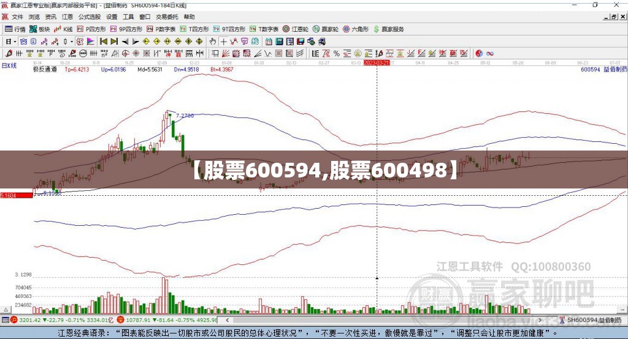The width and height of the screenshot is (628, 339).
Task: Click the 极反通道 indicator name
Action: coord(45,70)
